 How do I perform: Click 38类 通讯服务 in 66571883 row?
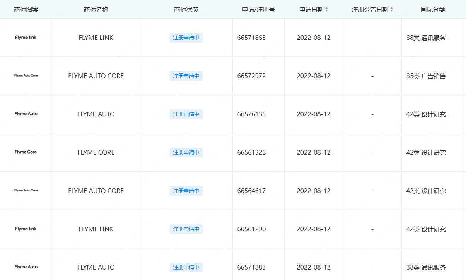[x=426, y=268]
